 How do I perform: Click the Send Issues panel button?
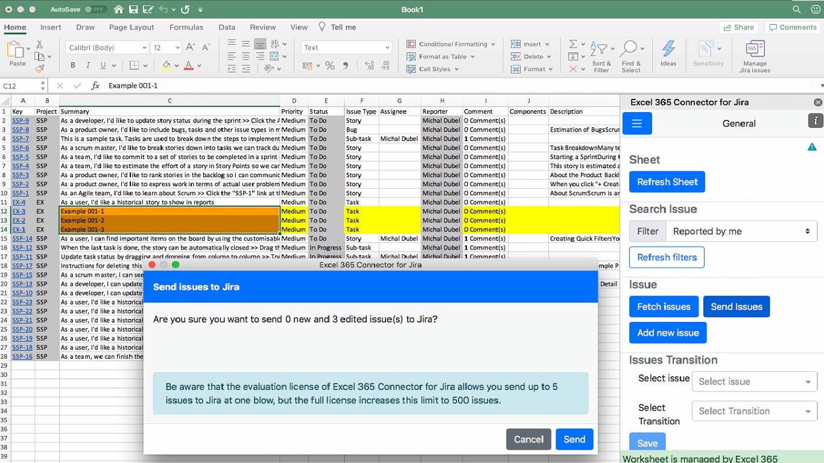click(x=737, y=307)
